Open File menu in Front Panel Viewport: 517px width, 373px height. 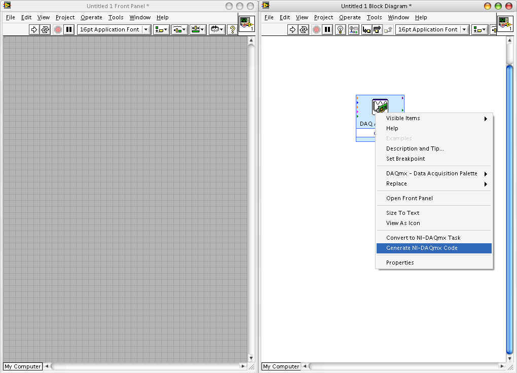click(x=11, y=17)
